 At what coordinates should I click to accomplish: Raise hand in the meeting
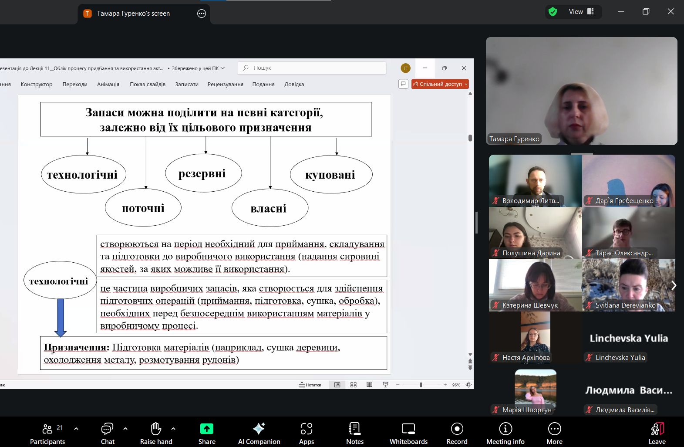click(156, 433)
